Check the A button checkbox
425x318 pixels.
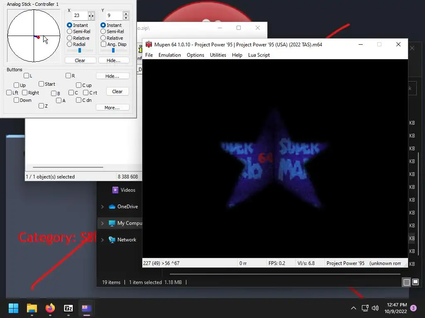point(59,100)
